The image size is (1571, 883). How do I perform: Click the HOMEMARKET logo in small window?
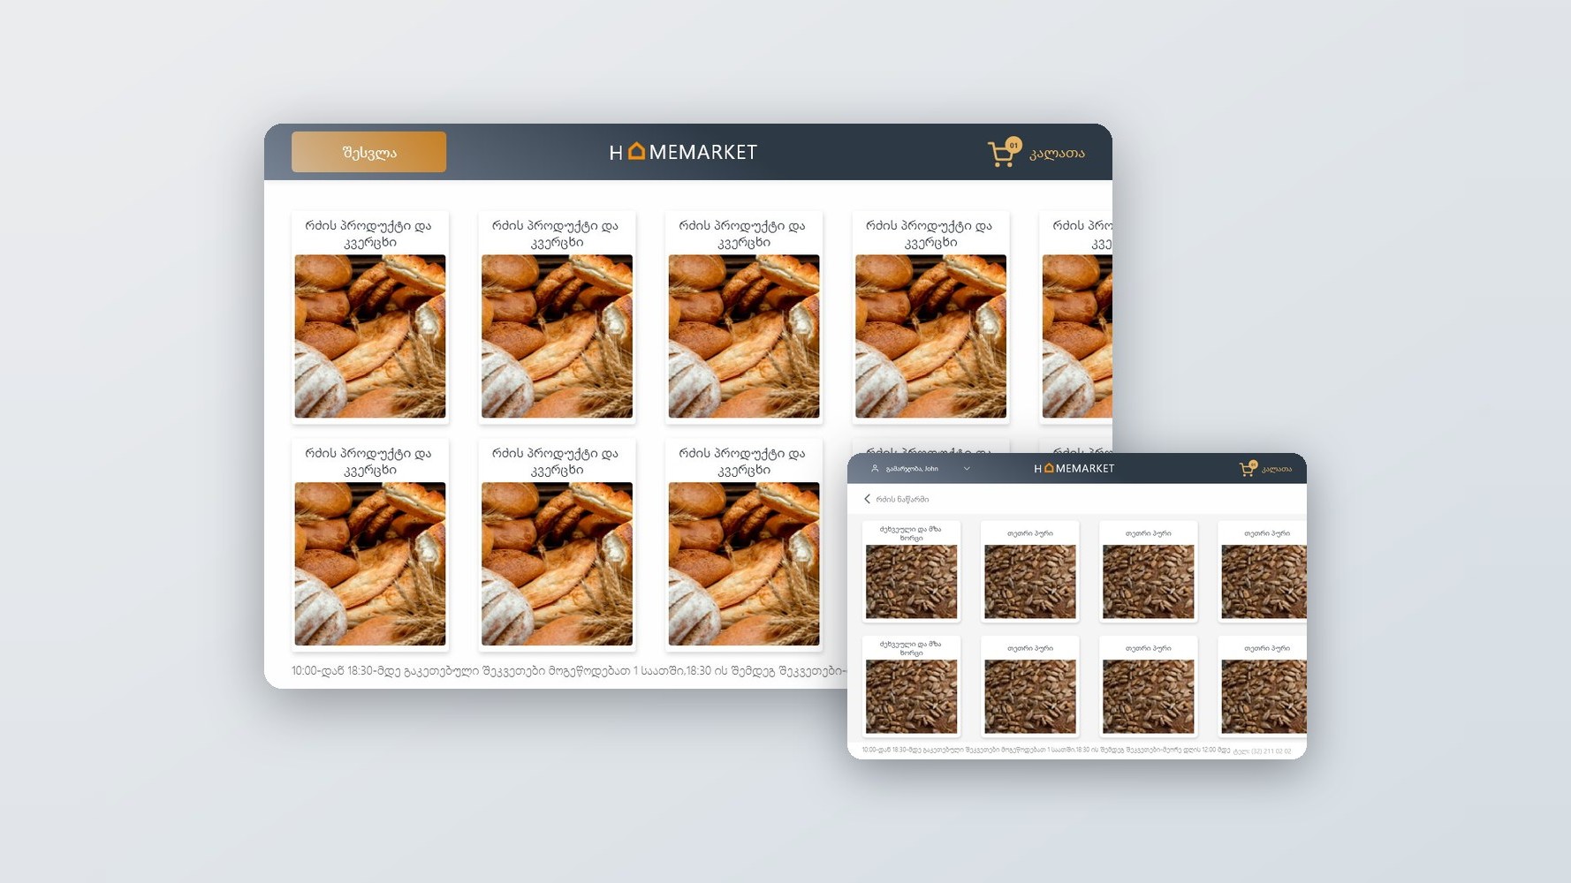pos(1074,469)
